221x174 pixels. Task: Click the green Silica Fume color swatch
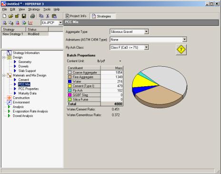click(x=70, y=99)
